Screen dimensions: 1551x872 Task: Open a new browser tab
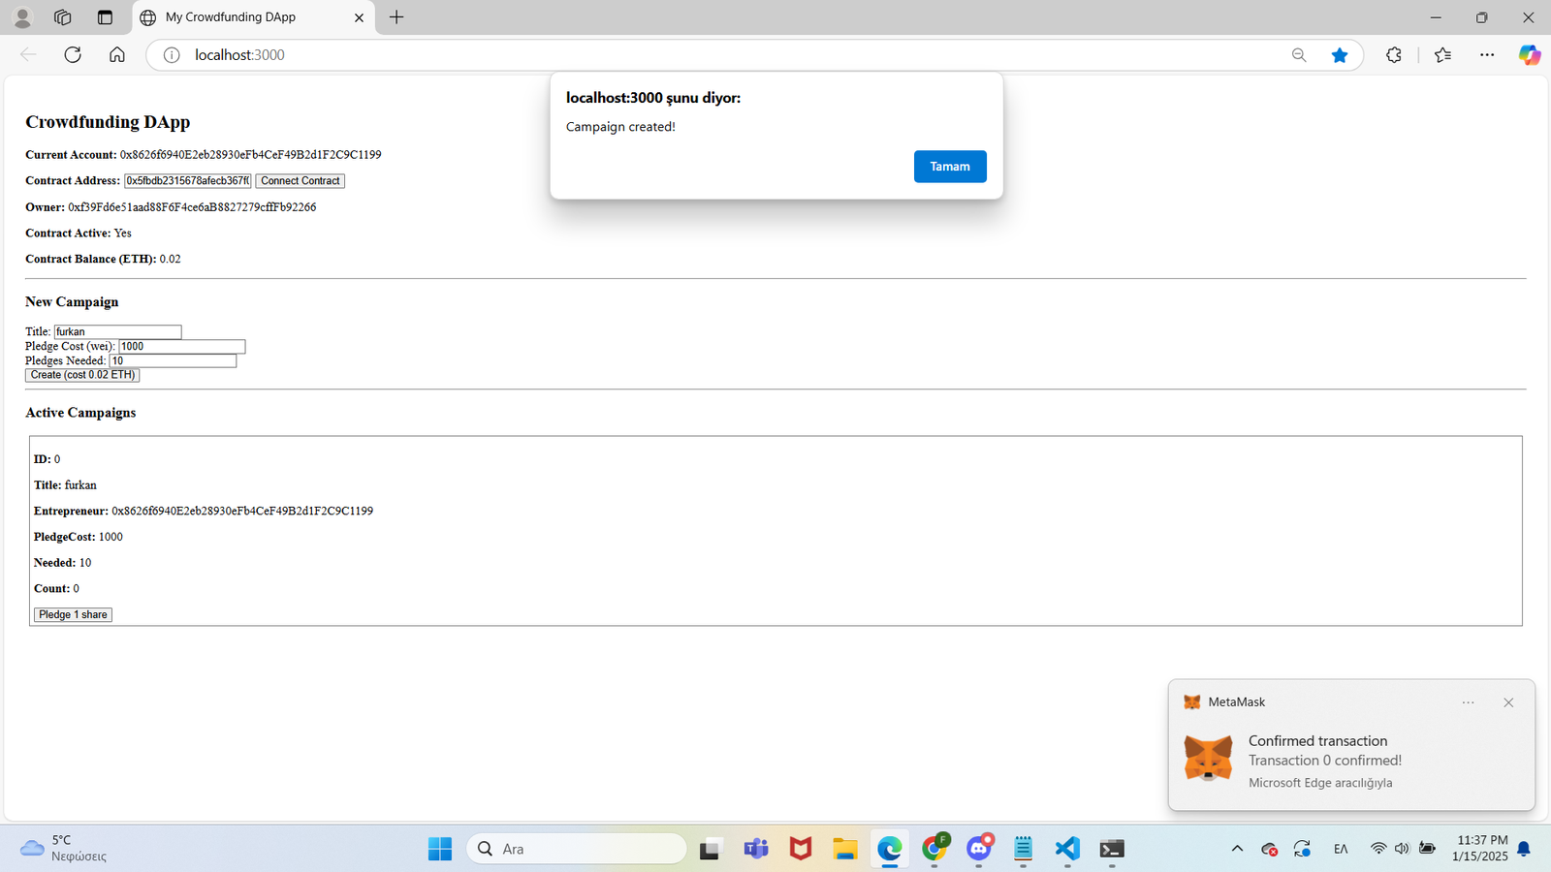[x=396, y=17]
